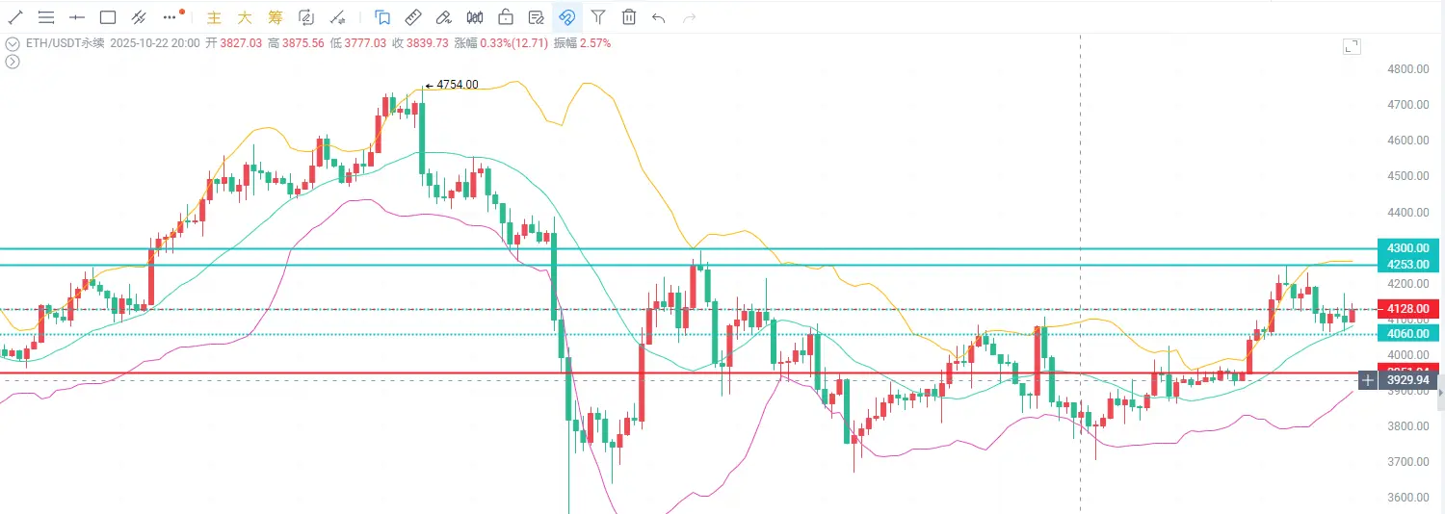Viewport: 1445px width, 514px height.
Task: Click the 4060.00 price line label
Action: pyautogui.click(x=1408, y=333)
